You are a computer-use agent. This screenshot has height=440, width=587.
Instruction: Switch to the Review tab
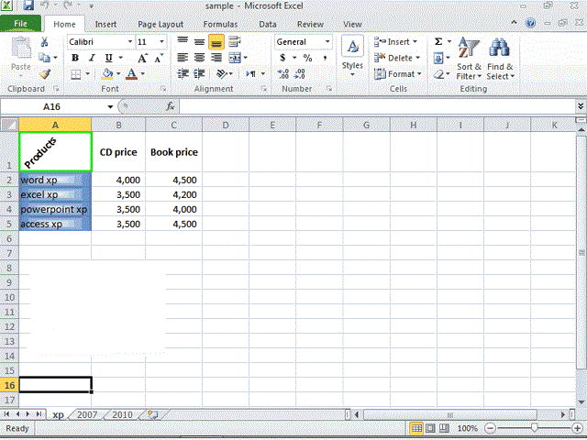[x=310, y=25]
